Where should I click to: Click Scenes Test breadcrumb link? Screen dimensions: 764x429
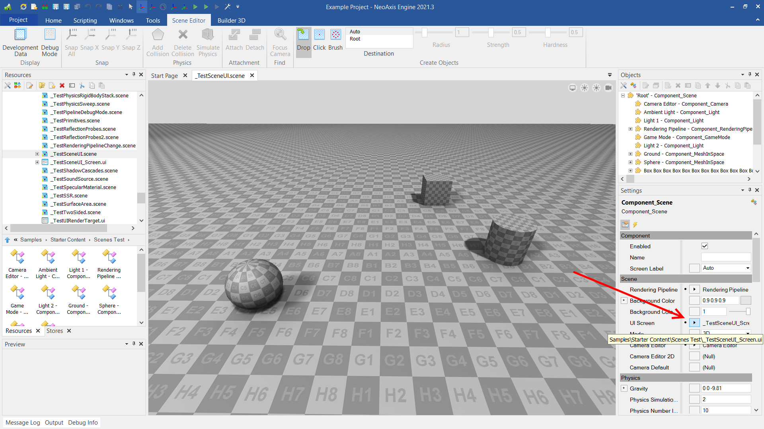[x=109, y=240]
